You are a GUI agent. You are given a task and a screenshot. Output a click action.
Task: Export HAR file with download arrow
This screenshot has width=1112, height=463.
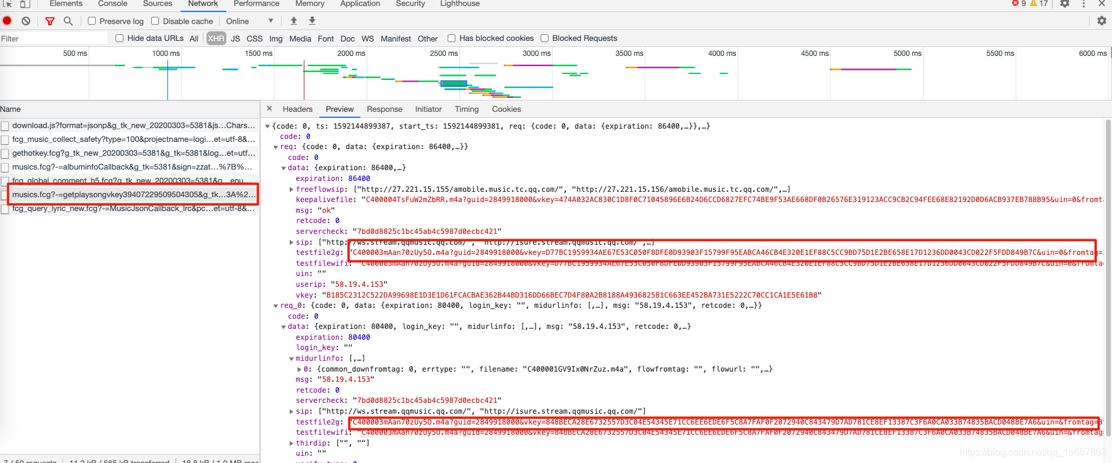pos(312,21)
